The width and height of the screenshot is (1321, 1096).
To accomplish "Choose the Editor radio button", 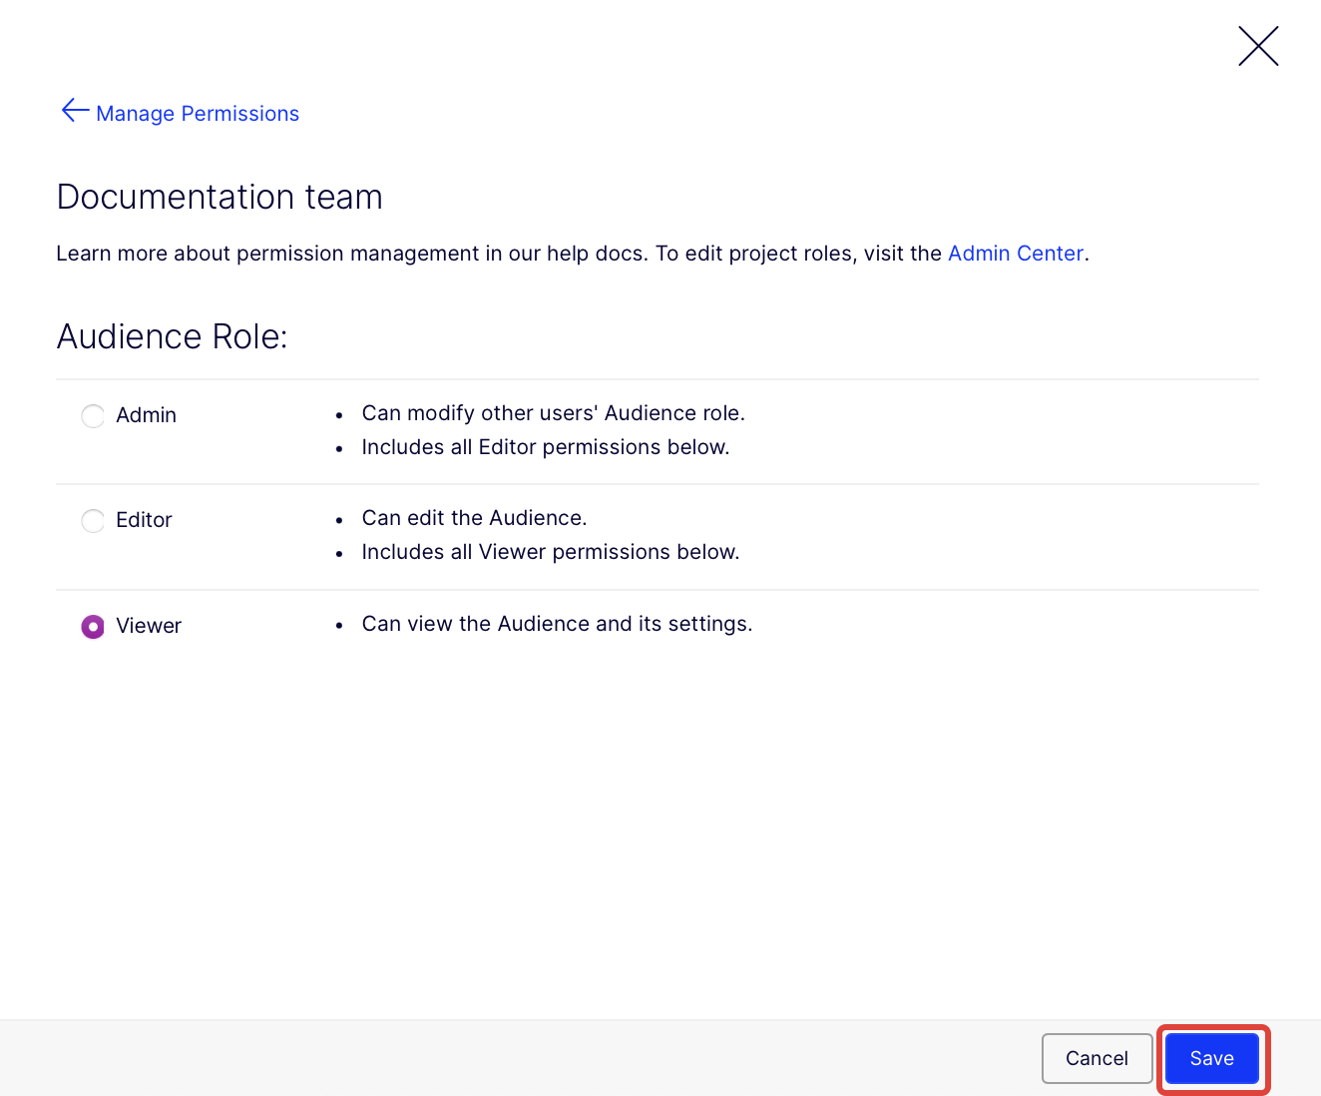I will 93,521.
